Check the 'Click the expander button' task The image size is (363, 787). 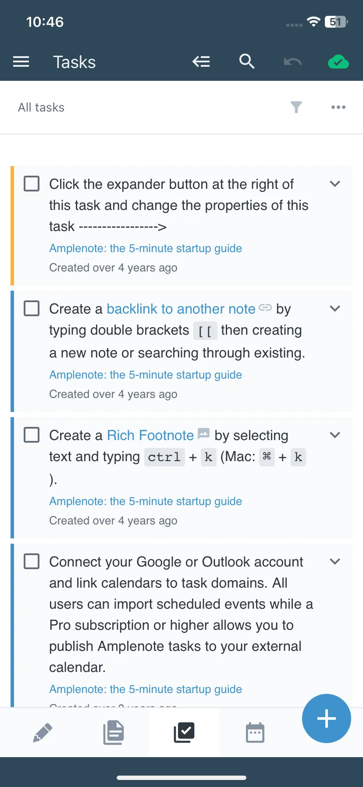32,184
